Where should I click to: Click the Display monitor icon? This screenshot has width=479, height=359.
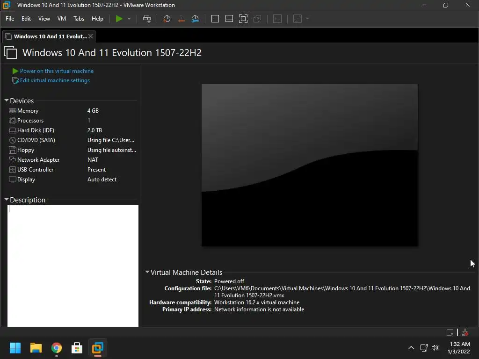13,179
